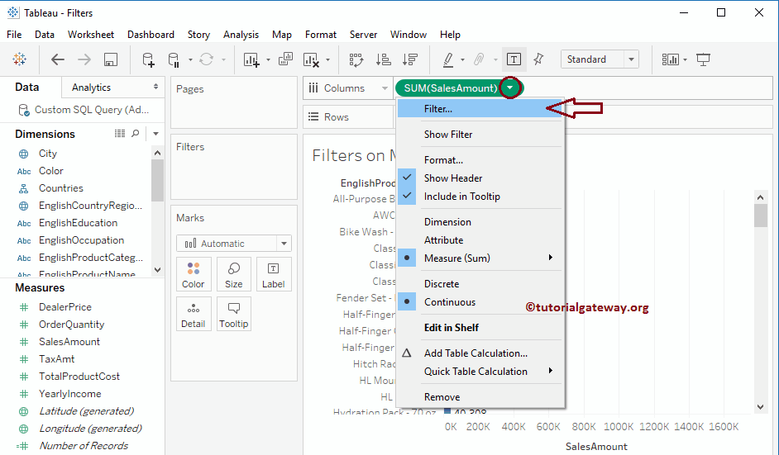Toggle Show Header in context menu

pyautogui.click(x=480, y=178)
